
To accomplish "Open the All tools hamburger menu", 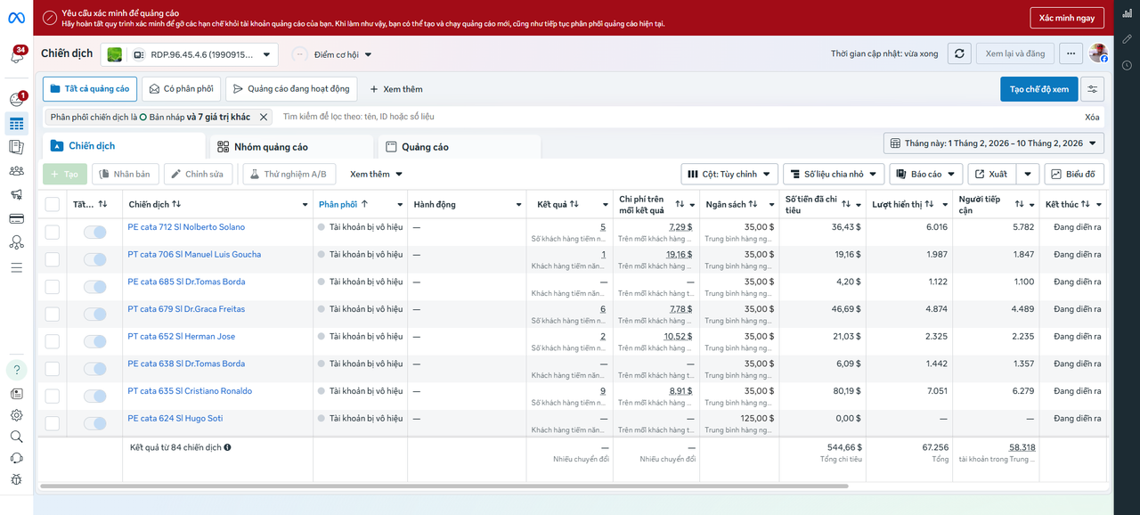I will (x=16, y=266).
